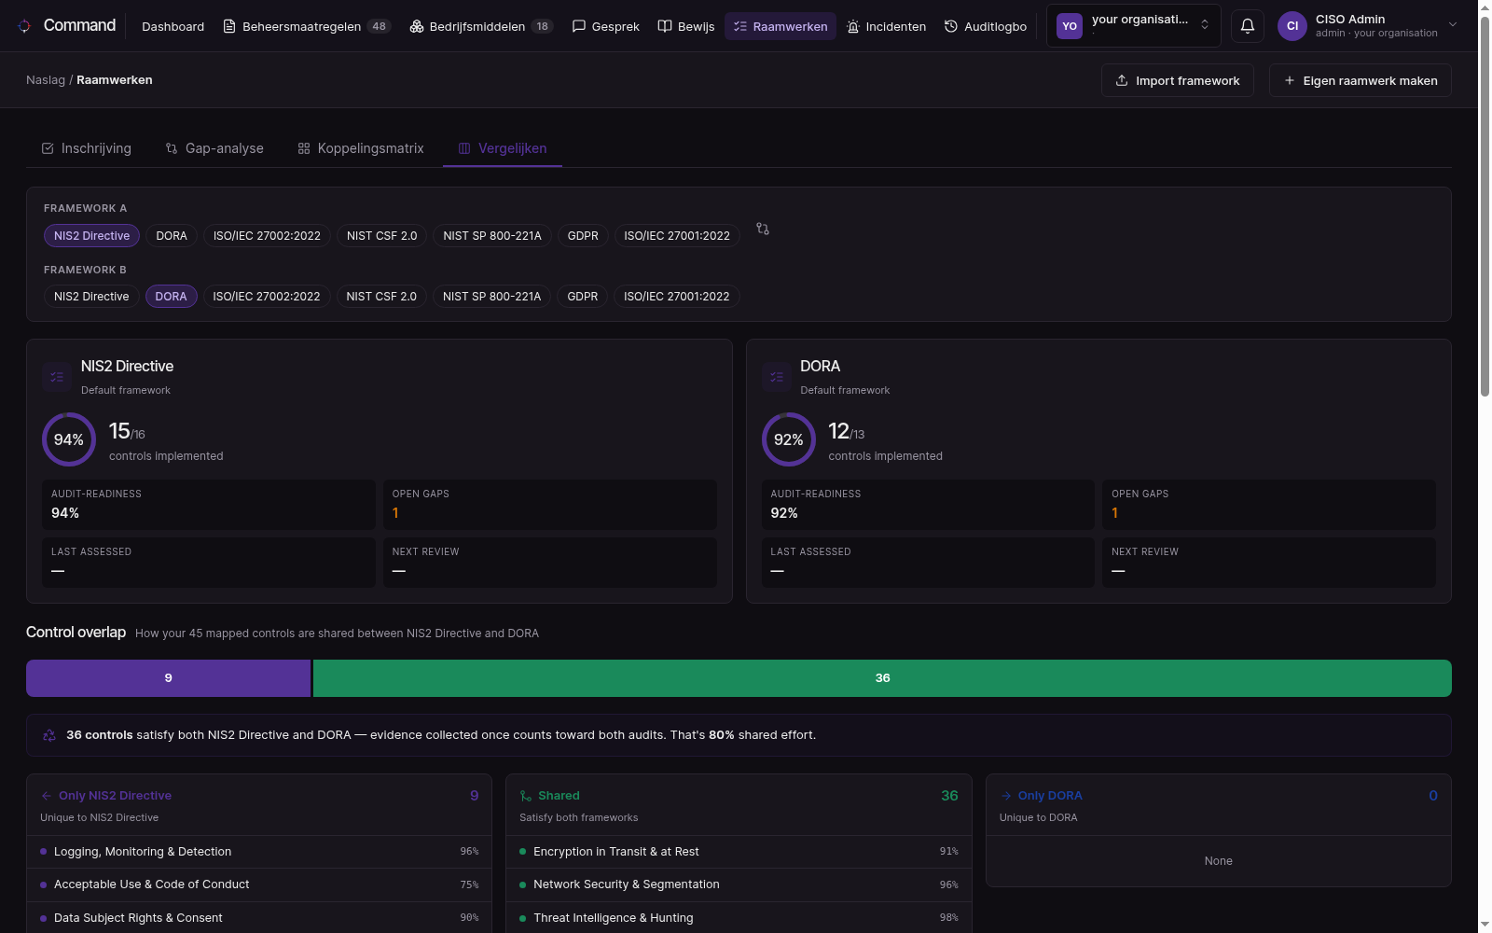Click the NIS2 Directive card checklist icon
The image size is (1492, 933).
[x=57, y=377]
